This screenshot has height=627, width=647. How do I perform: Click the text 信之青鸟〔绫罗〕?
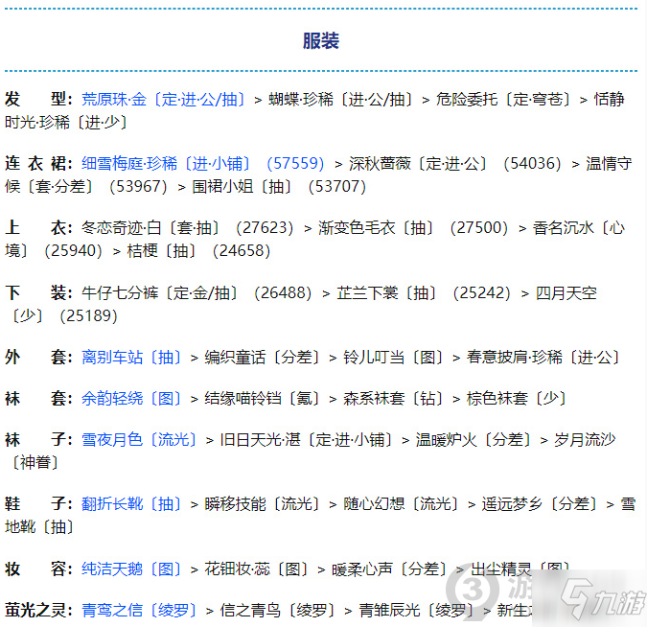(x=278, y=610)
